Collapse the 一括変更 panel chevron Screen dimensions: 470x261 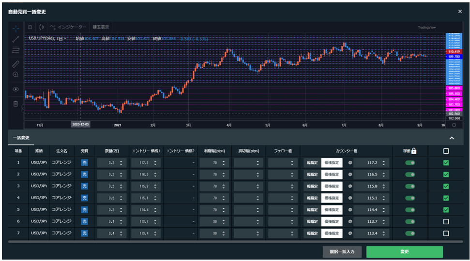452,138
